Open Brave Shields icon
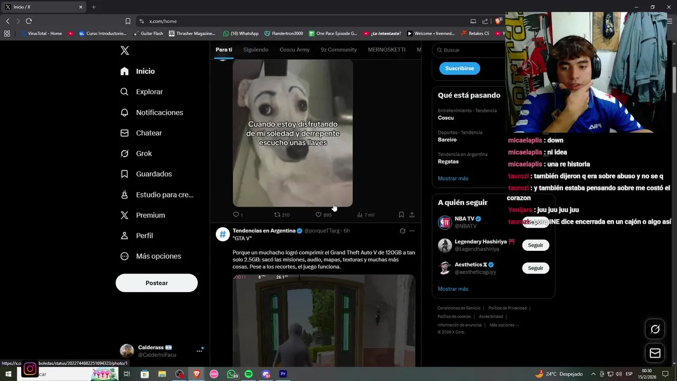 point(498,21)
